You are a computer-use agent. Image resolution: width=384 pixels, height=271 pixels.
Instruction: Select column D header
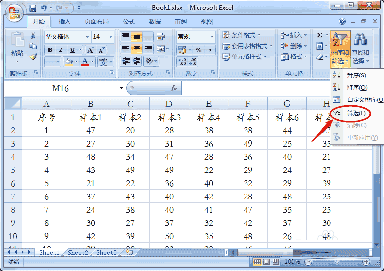(169, 104)
